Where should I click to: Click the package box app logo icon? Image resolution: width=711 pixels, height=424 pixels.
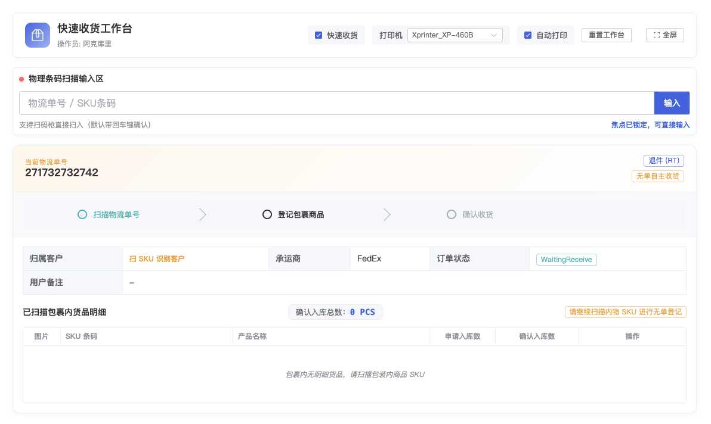(x=37, y=35)
